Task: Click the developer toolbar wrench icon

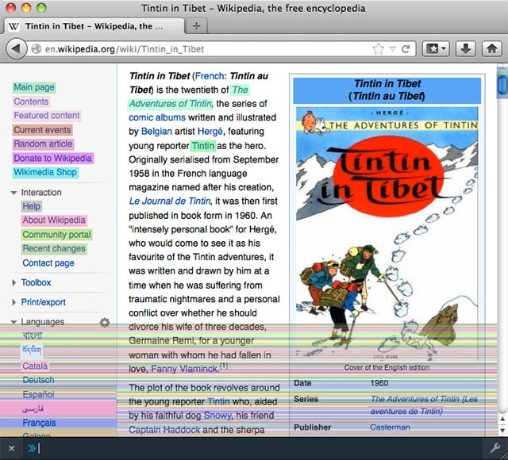Action: point(495,448)
